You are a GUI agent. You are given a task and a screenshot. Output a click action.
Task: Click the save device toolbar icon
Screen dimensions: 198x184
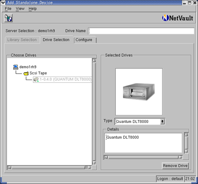tap(8, 18)
